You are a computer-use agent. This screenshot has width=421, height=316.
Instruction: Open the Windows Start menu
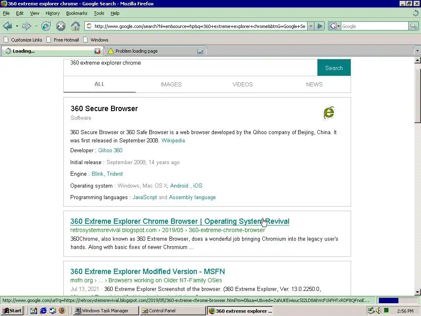12,311
